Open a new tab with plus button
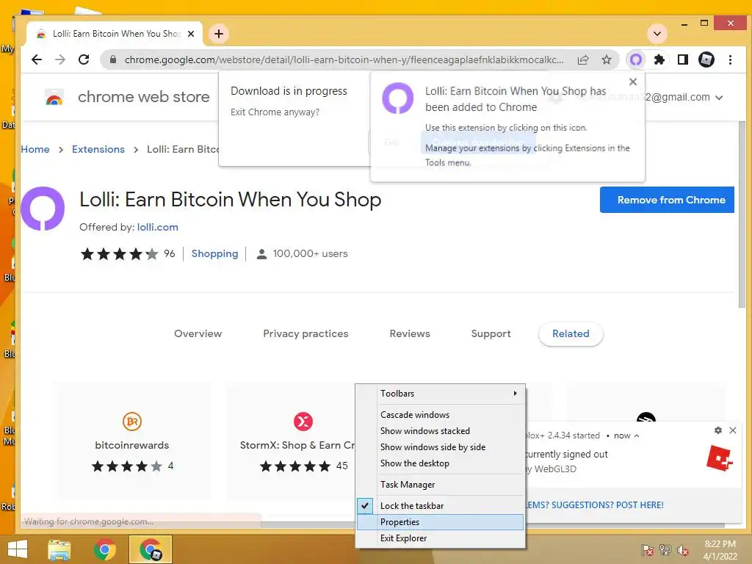 click(x=219, y=34)
